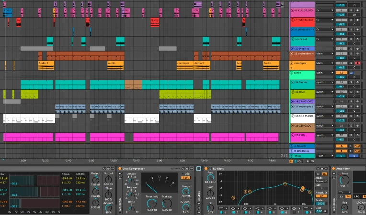Screen dimensions: 366x215
Task: Enable EQ Eight band 7 activator
Action: [x=294, y=213]
